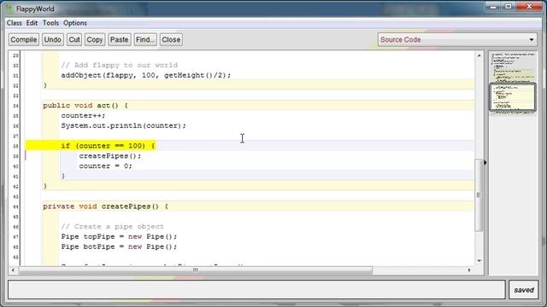Click the Cut button
Image resolution: width=547 pixels, height=307 pixels.
(x=74, y=40)
